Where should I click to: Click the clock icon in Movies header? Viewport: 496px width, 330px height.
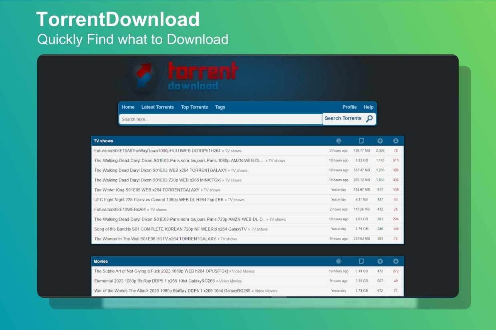click(339, 261)
